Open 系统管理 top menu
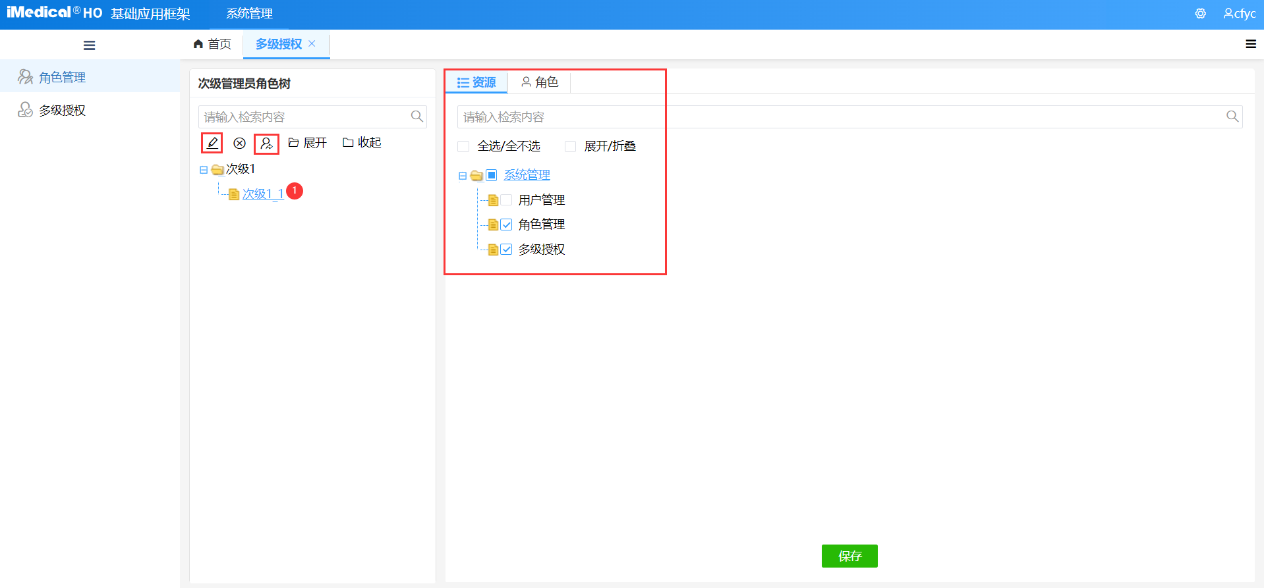This screenshot has width=1264, height=588. [x=249, y=13]
